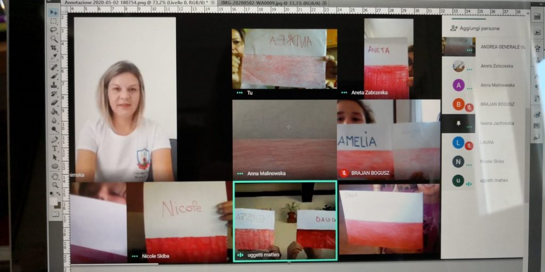Toggle Quick Mask mode in toolbar

[55, 214]
